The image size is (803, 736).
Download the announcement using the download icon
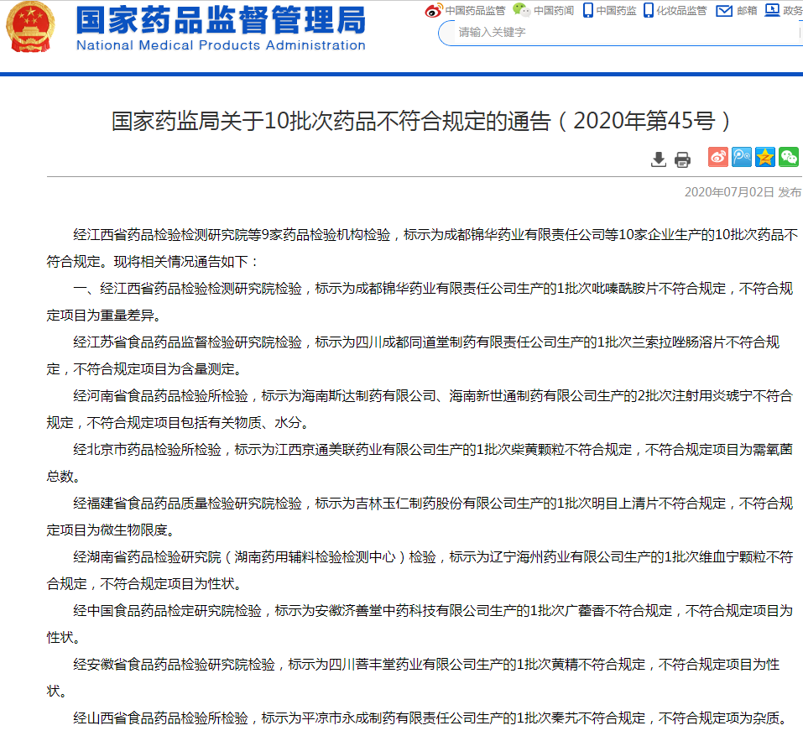(659, 159)
